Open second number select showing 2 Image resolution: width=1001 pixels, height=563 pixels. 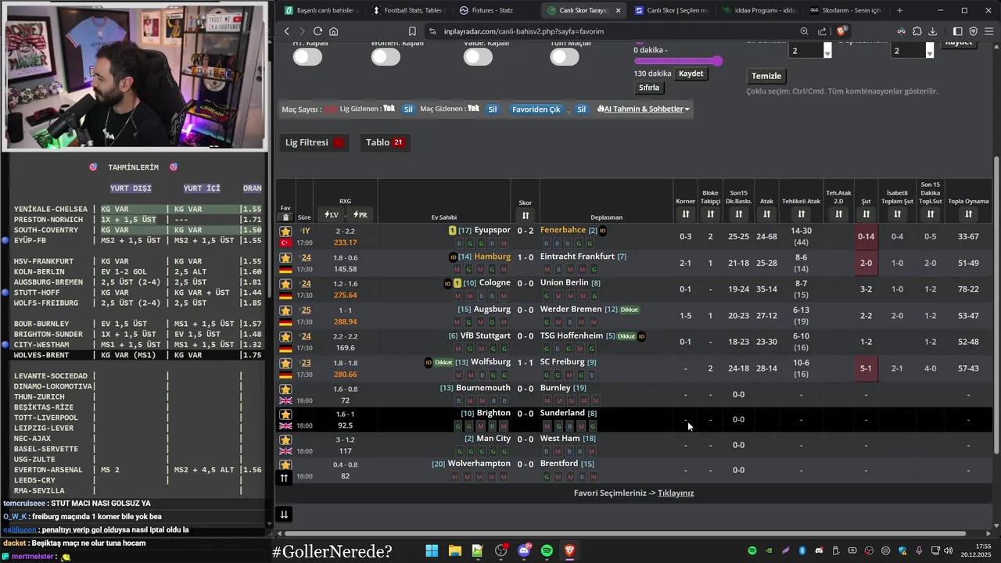(913, 50)
